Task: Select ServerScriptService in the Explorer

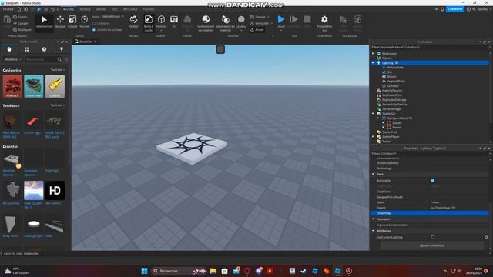Action: [394, 105]
